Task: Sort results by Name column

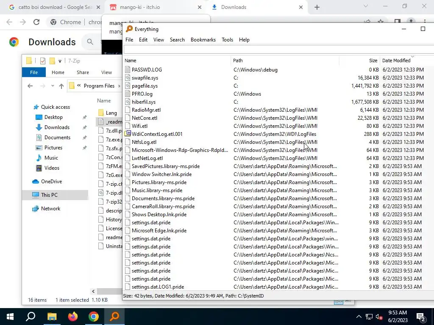Action: (x=177, y=61)
